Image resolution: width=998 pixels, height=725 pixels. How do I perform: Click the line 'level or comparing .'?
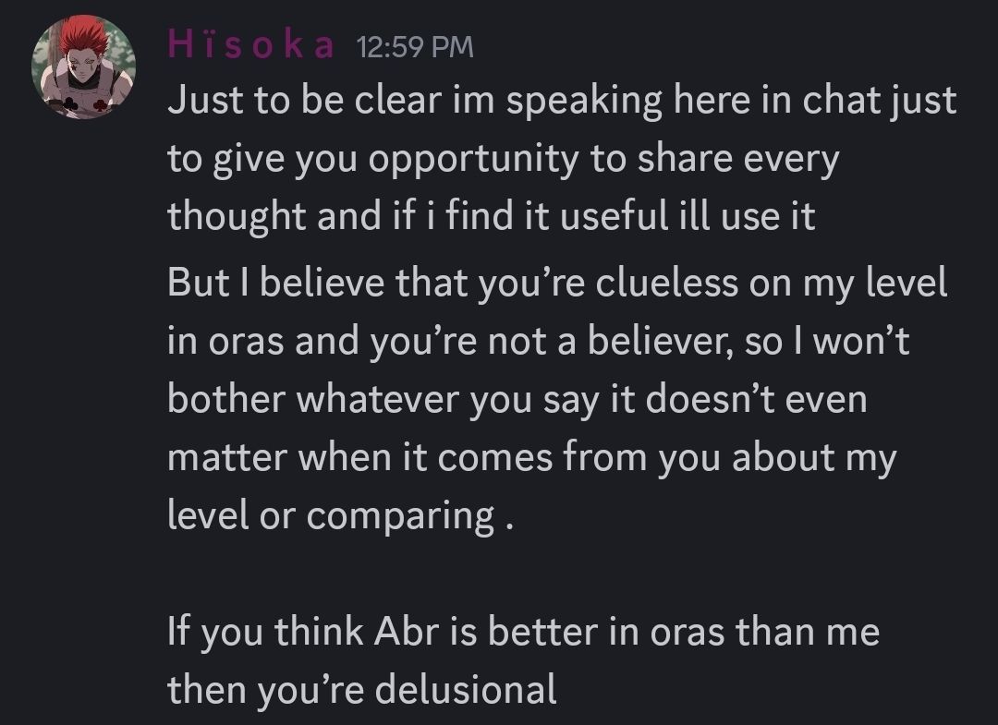(x=339, y=515)
